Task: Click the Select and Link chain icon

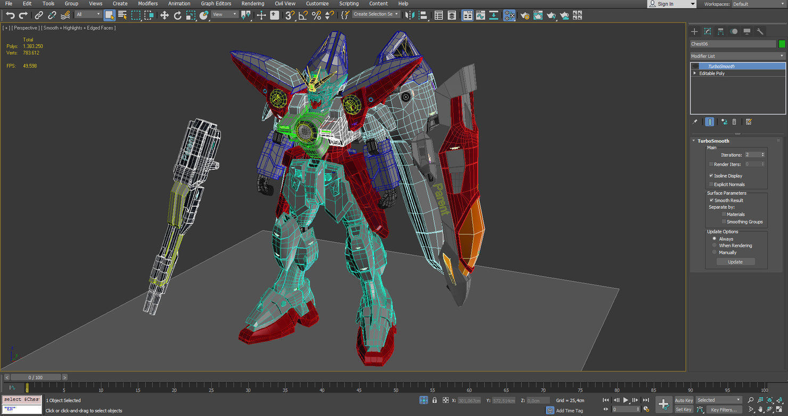Action: (39, 15)
